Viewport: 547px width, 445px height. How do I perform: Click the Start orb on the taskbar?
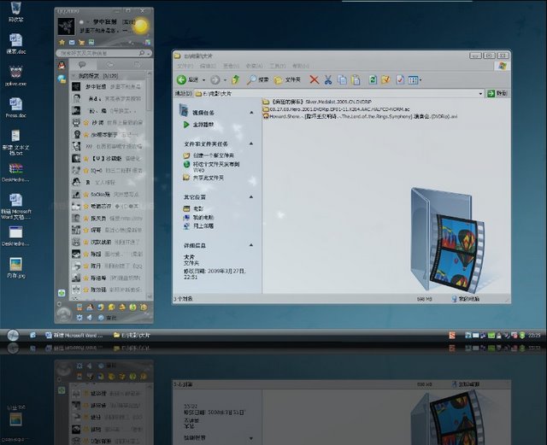[x=13, y=335]
